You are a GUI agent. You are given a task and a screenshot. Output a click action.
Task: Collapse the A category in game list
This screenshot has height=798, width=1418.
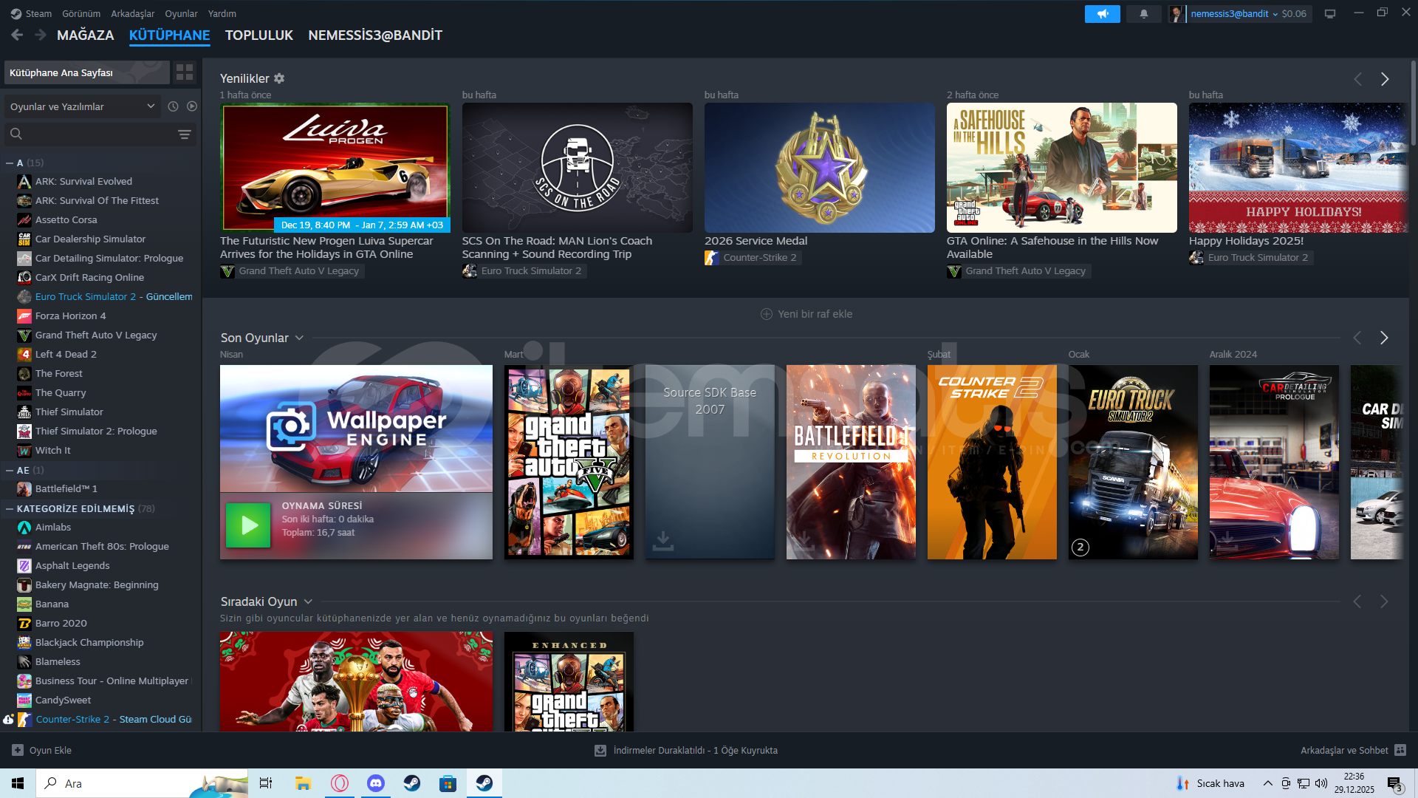(10, 163)
